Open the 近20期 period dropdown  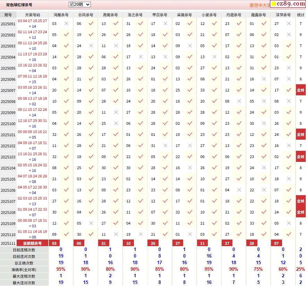[x=79, y=5]
